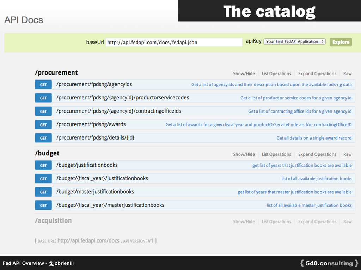Viewport: 361px width, 270px height.
Task: Click Show/Hide for the procurement section
Action: tap(244, 74)
